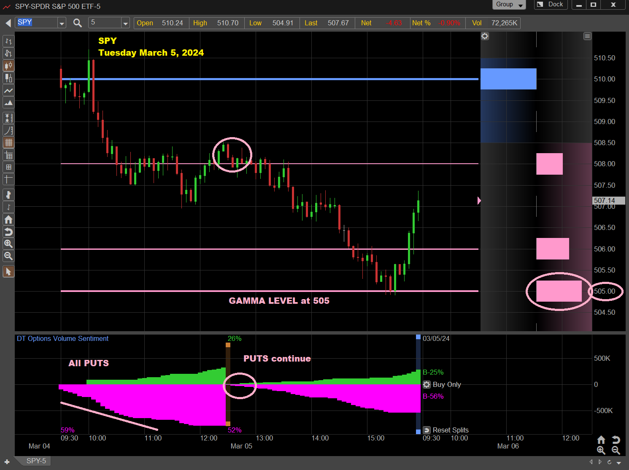This screenshot has width=629, height=470.
Task: Click the B-56% magenta label
Action: (x=433, y=396)
